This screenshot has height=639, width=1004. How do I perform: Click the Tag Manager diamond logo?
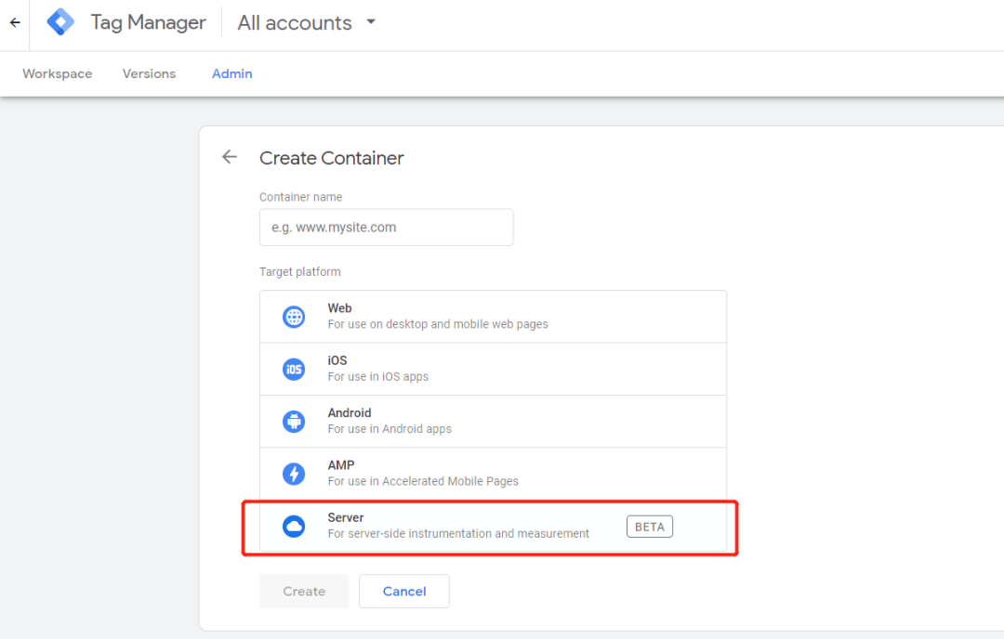(60, 22)
